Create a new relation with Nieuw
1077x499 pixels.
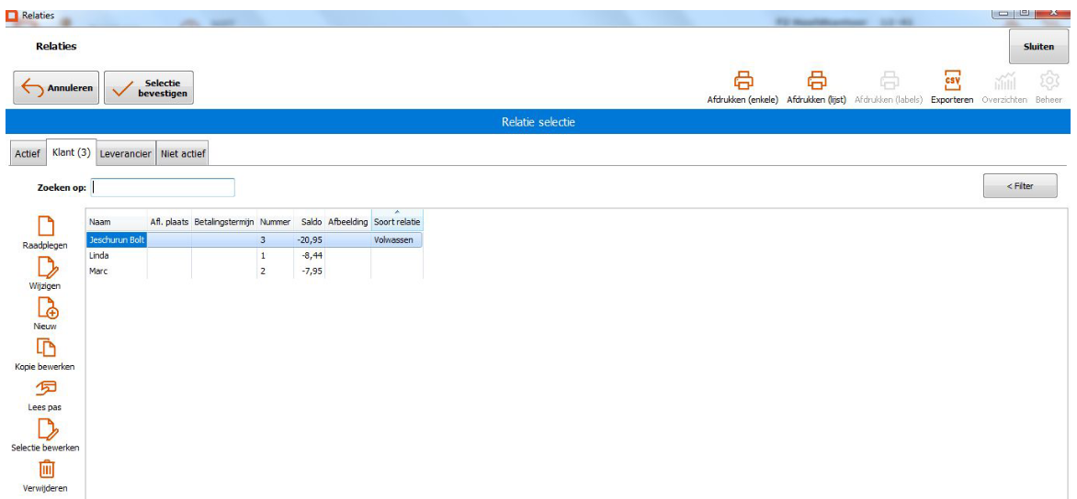point(45,307)
